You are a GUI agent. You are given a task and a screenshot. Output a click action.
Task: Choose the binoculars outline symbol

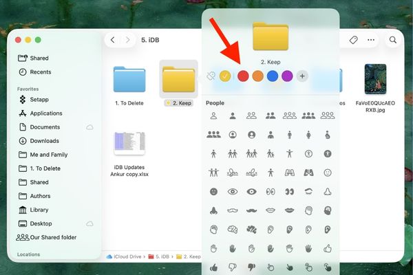(290, 173)
